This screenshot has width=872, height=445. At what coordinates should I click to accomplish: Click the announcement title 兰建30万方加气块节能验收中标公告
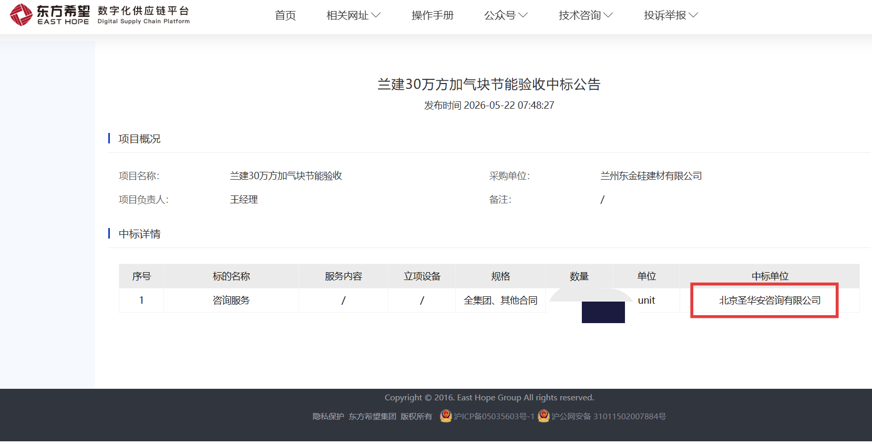tap(489, 85)
